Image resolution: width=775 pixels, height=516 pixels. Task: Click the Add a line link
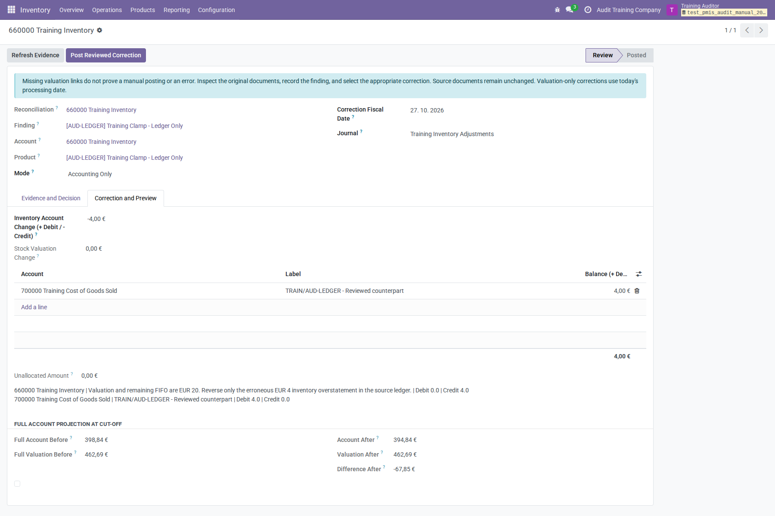34,307
